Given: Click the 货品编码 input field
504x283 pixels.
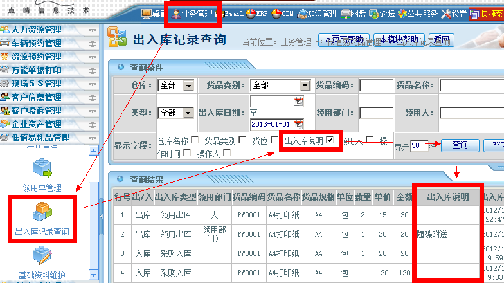Looking at the screenshot, I should point(376,86).
